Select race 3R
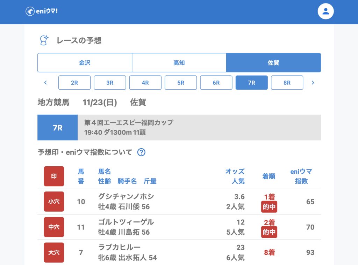The height and width of the screenshot is (265, 358). (x=110, y=83)
